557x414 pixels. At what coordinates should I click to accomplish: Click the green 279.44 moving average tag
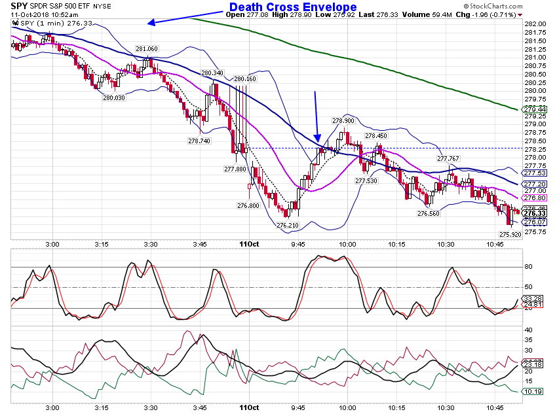pos(534,109)
